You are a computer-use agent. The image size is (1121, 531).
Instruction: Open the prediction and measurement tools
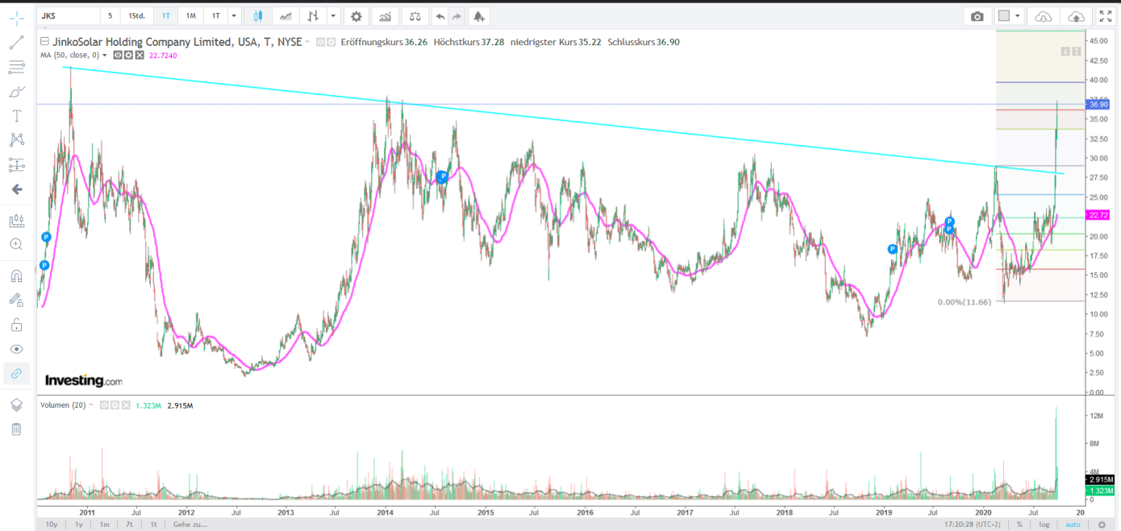pos(16,164)
